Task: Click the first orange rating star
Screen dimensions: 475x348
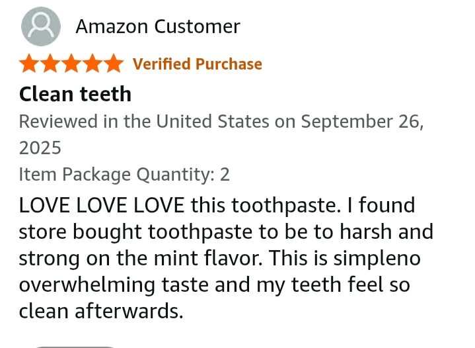Action: 29,64
